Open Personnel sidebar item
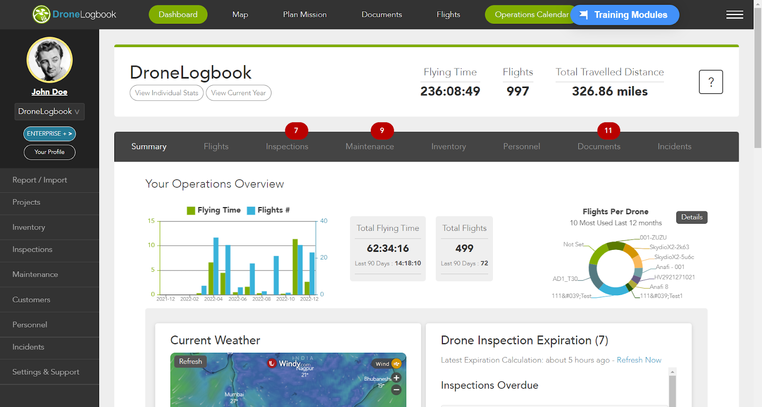 click(50, 325)
